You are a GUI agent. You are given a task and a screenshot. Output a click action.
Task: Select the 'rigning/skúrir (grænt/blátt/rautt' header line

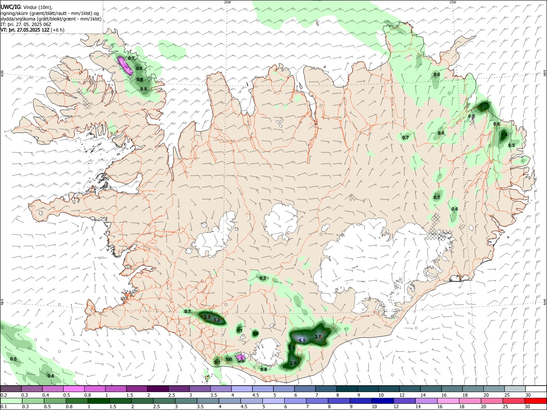coord(50,13)
